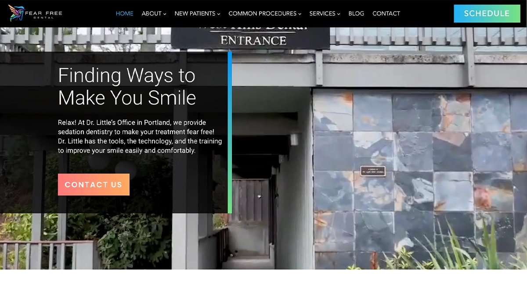Open the NEW PATIENTS menu item

pos(195,14)
